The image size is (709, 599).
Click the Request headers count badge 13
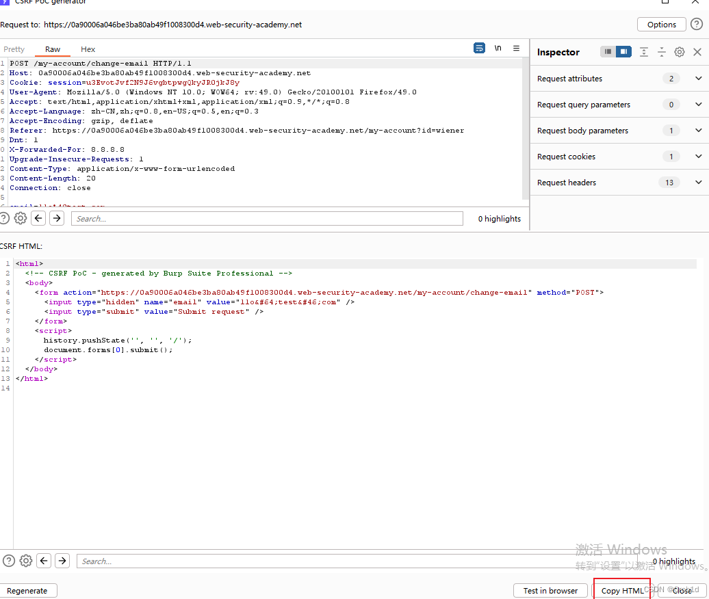[x=669, y=183]
